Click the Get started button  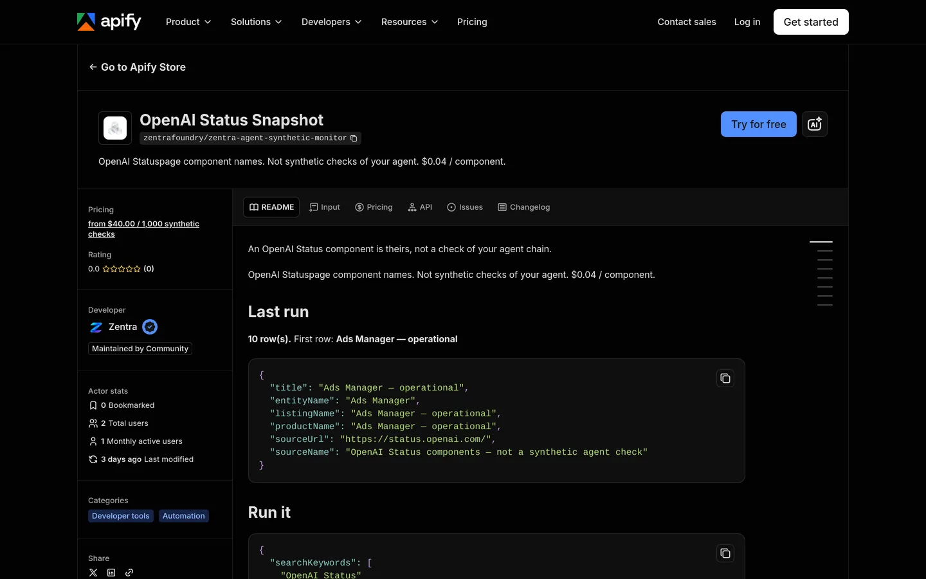pos(811,22)
